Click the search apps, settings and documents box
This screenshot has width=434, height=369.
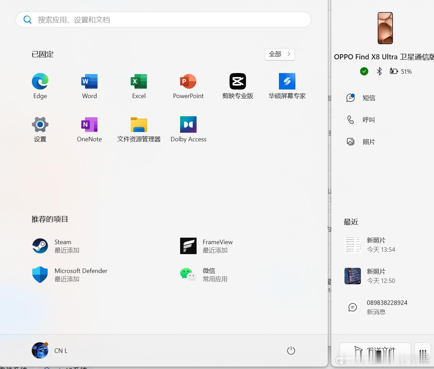163,20
